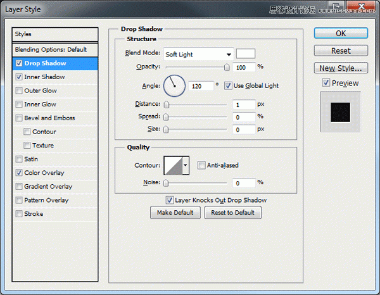The width and height of the screenshot is (380, 295).
Task: Click the New Style button
Action: pyautogui.click(x=341, y=68)
